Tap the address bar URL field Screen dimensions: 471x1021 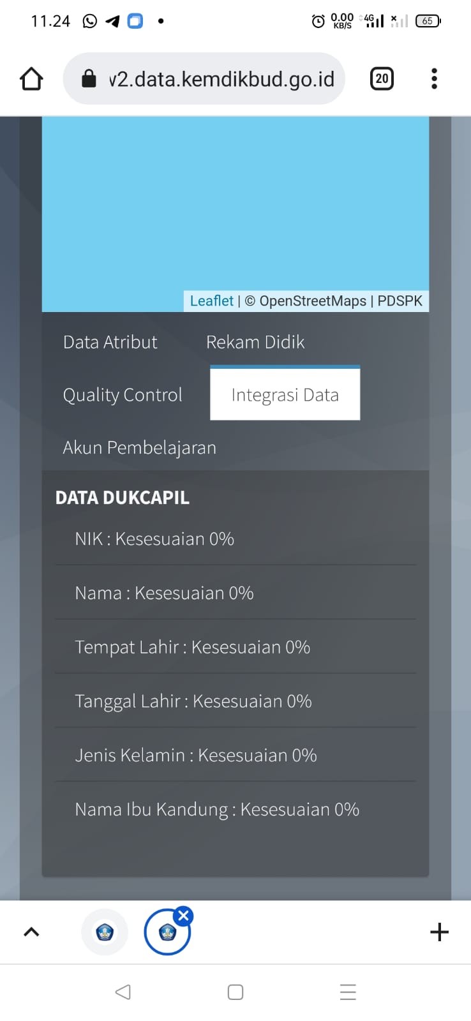coord(221,79)
